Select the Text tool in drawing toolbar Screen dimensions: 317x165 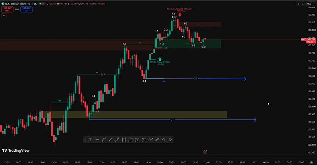coord(91,139)
